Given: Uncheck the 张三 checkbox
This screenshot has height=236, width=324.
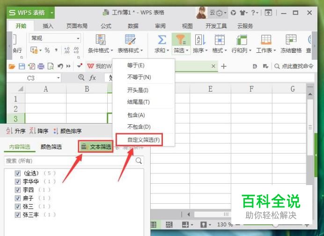Looking at the screenshot, I should pyautogui.click(x=18, y=206).
